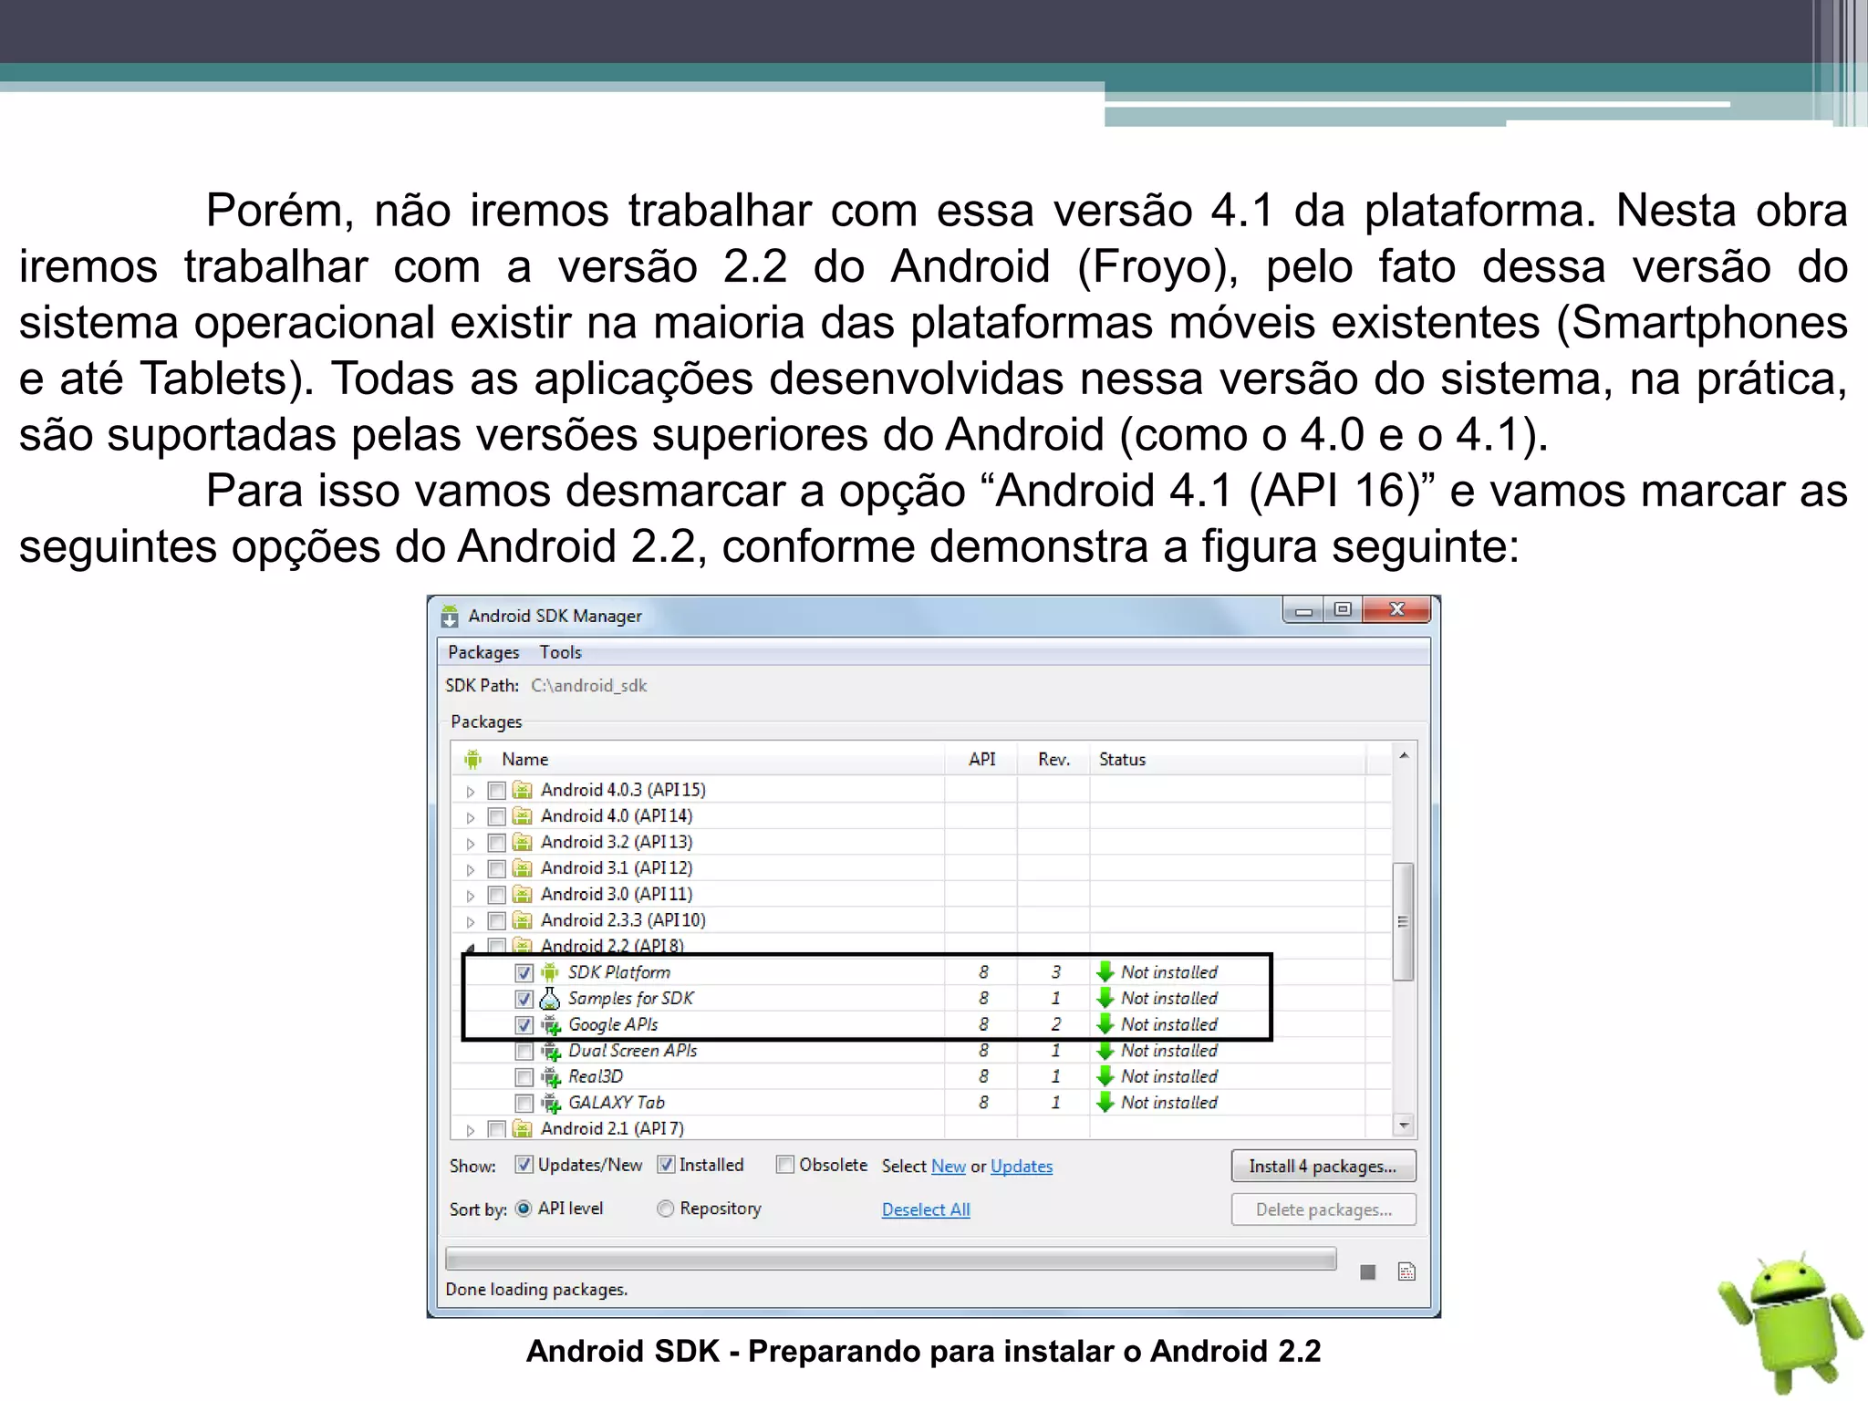Click the Updates link
Screen dimensions: 1868x1401
(1022, 1167)
